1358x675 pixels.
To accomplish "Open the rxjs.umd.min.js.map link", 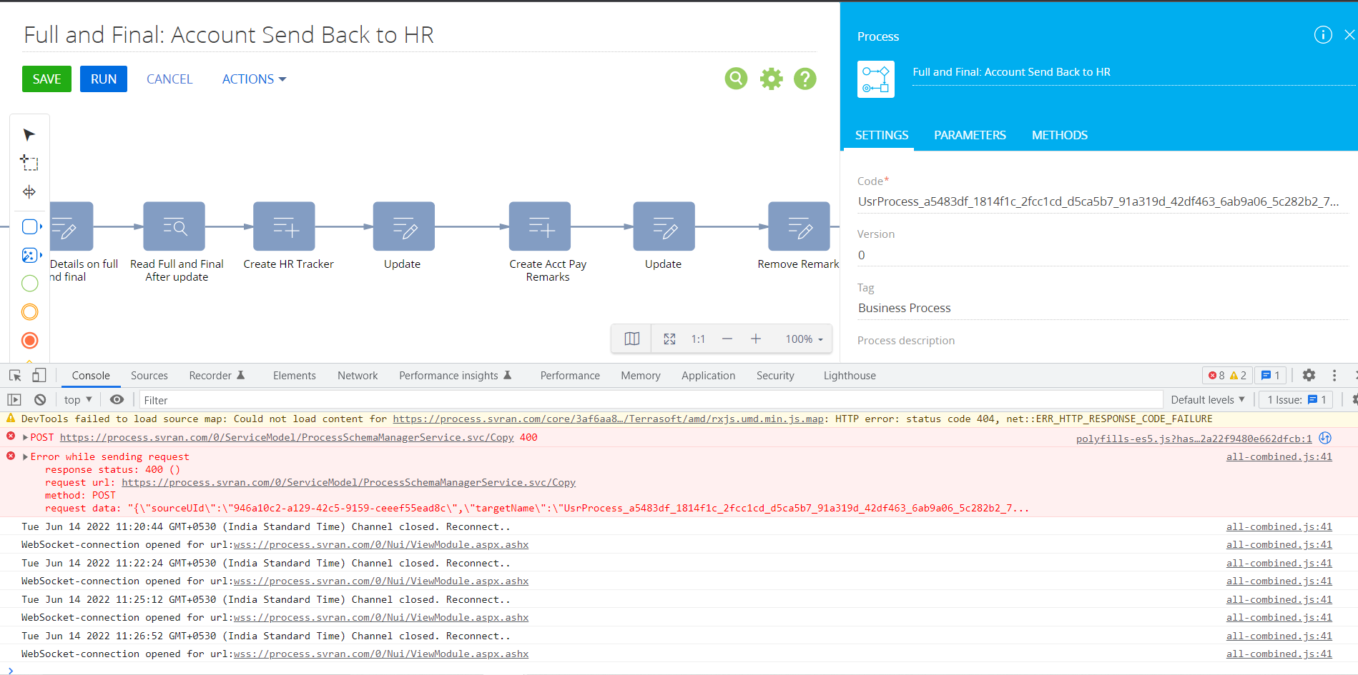I will [x=608, y=419].
